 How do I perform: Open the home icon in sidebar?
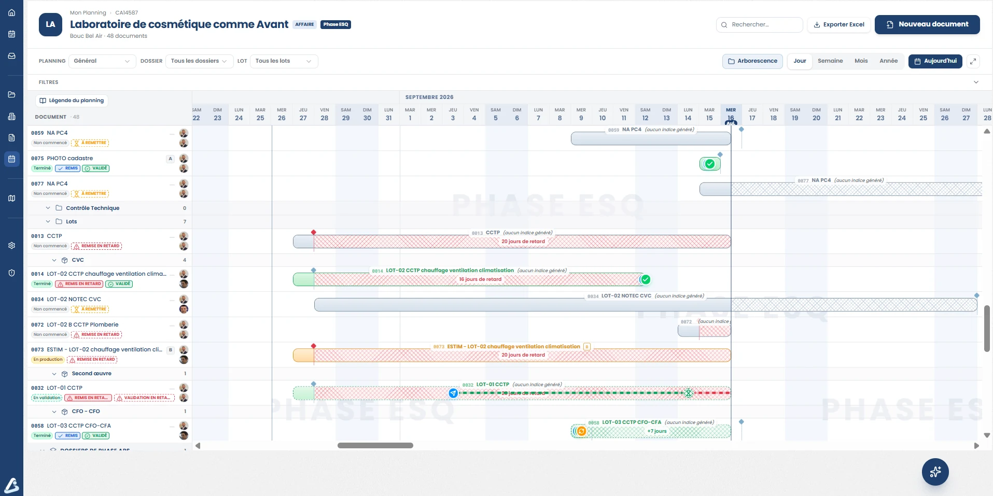click(x=11, y=12)
